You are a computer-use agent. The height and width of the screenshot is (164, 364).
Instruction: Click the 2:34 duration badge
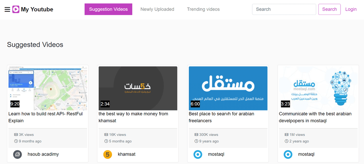point(105,104)
